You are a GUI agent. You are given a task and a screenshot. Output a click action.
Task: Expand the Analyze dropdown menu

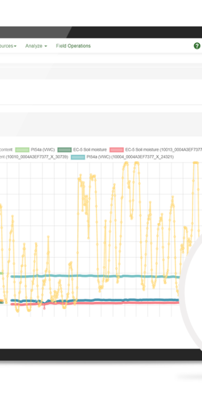(36, 46)
